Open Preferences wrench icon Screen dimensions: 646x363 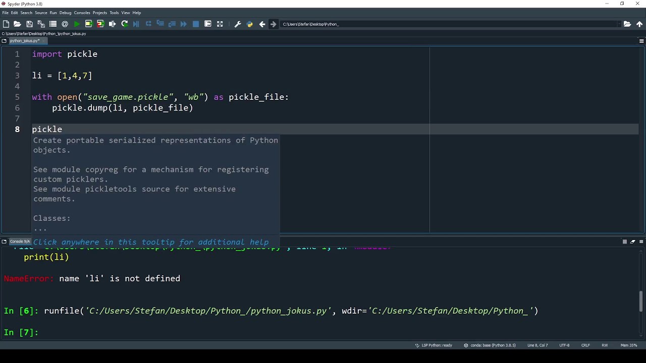pyautogui.click(x=238, y=24)
